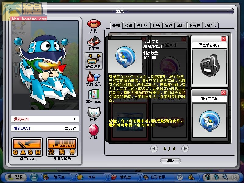Click the round compass icon in bottom bar
Image resolution: width=244 pixels, height=183 pixels.
(180, 177)
